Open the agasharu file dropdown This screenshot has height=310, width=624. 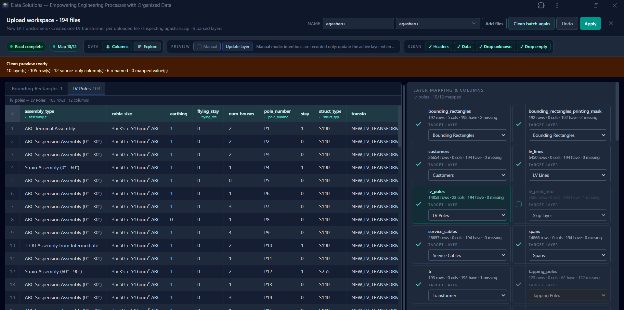pos(438,24)
